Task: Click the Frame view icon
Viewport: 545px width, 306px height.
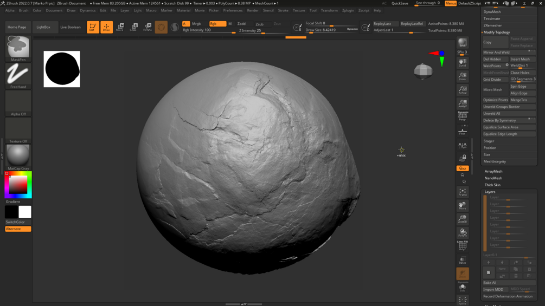Action: pos(462,192)
